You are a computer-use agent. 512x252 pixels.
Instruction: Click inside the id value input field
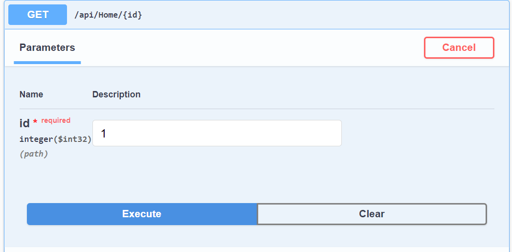pyautogui.click(x=217, y=133)
